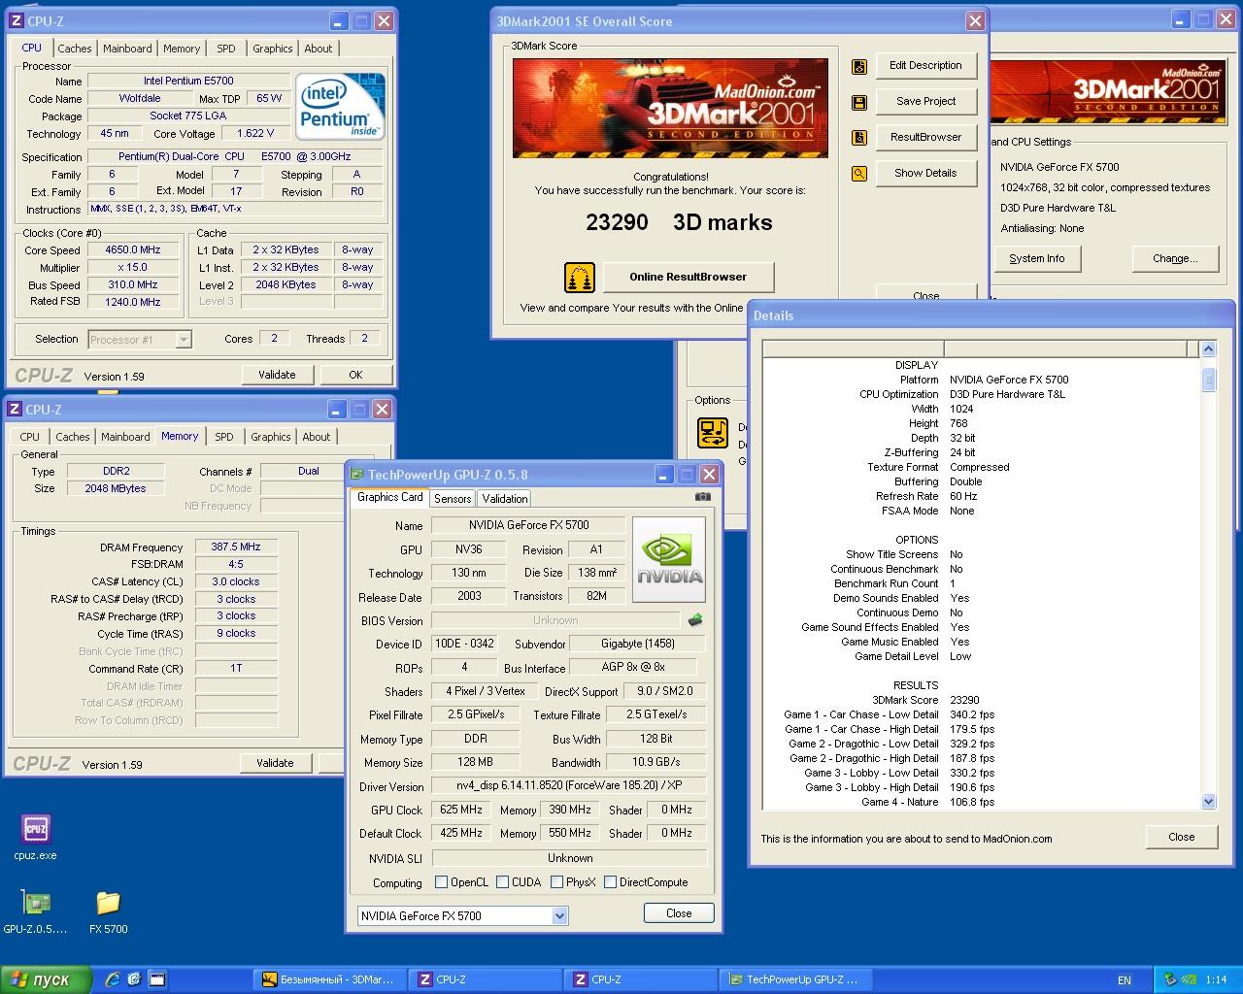Click the show desktop quick launch icon
The width and height of the screenshot is (1243, 994).
point(156,979)
